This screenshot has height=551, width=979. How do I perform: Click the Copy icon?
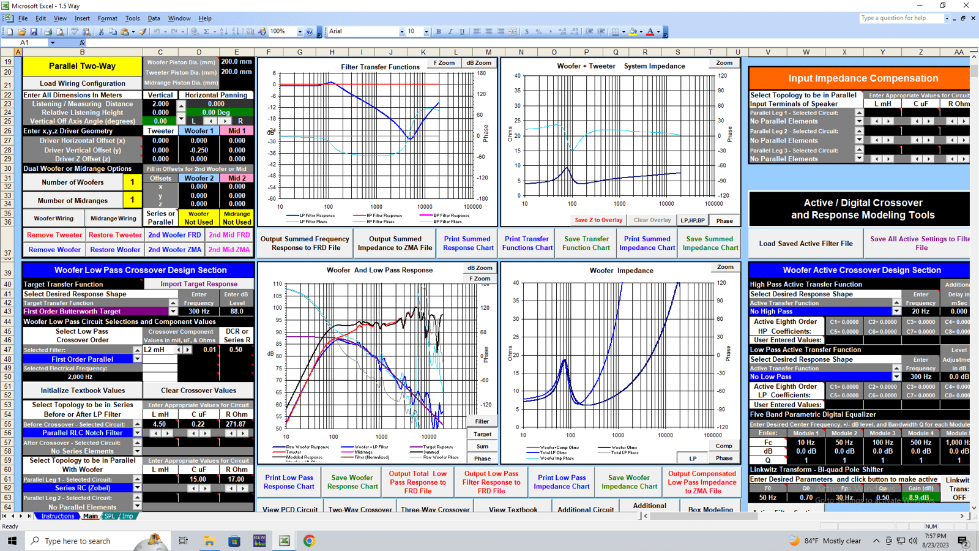coord(113,31)
